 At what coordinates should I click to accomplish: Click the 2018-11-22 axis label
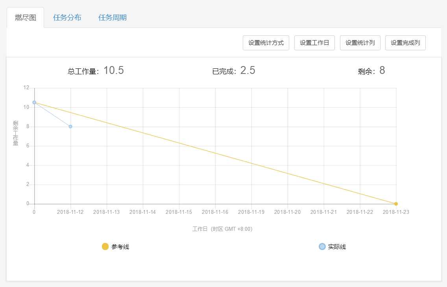tap(360, 212)
